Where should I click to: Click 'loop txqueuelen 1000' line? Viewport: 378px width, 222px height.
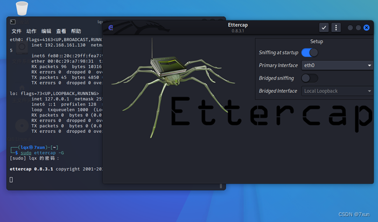click(67, 110)
